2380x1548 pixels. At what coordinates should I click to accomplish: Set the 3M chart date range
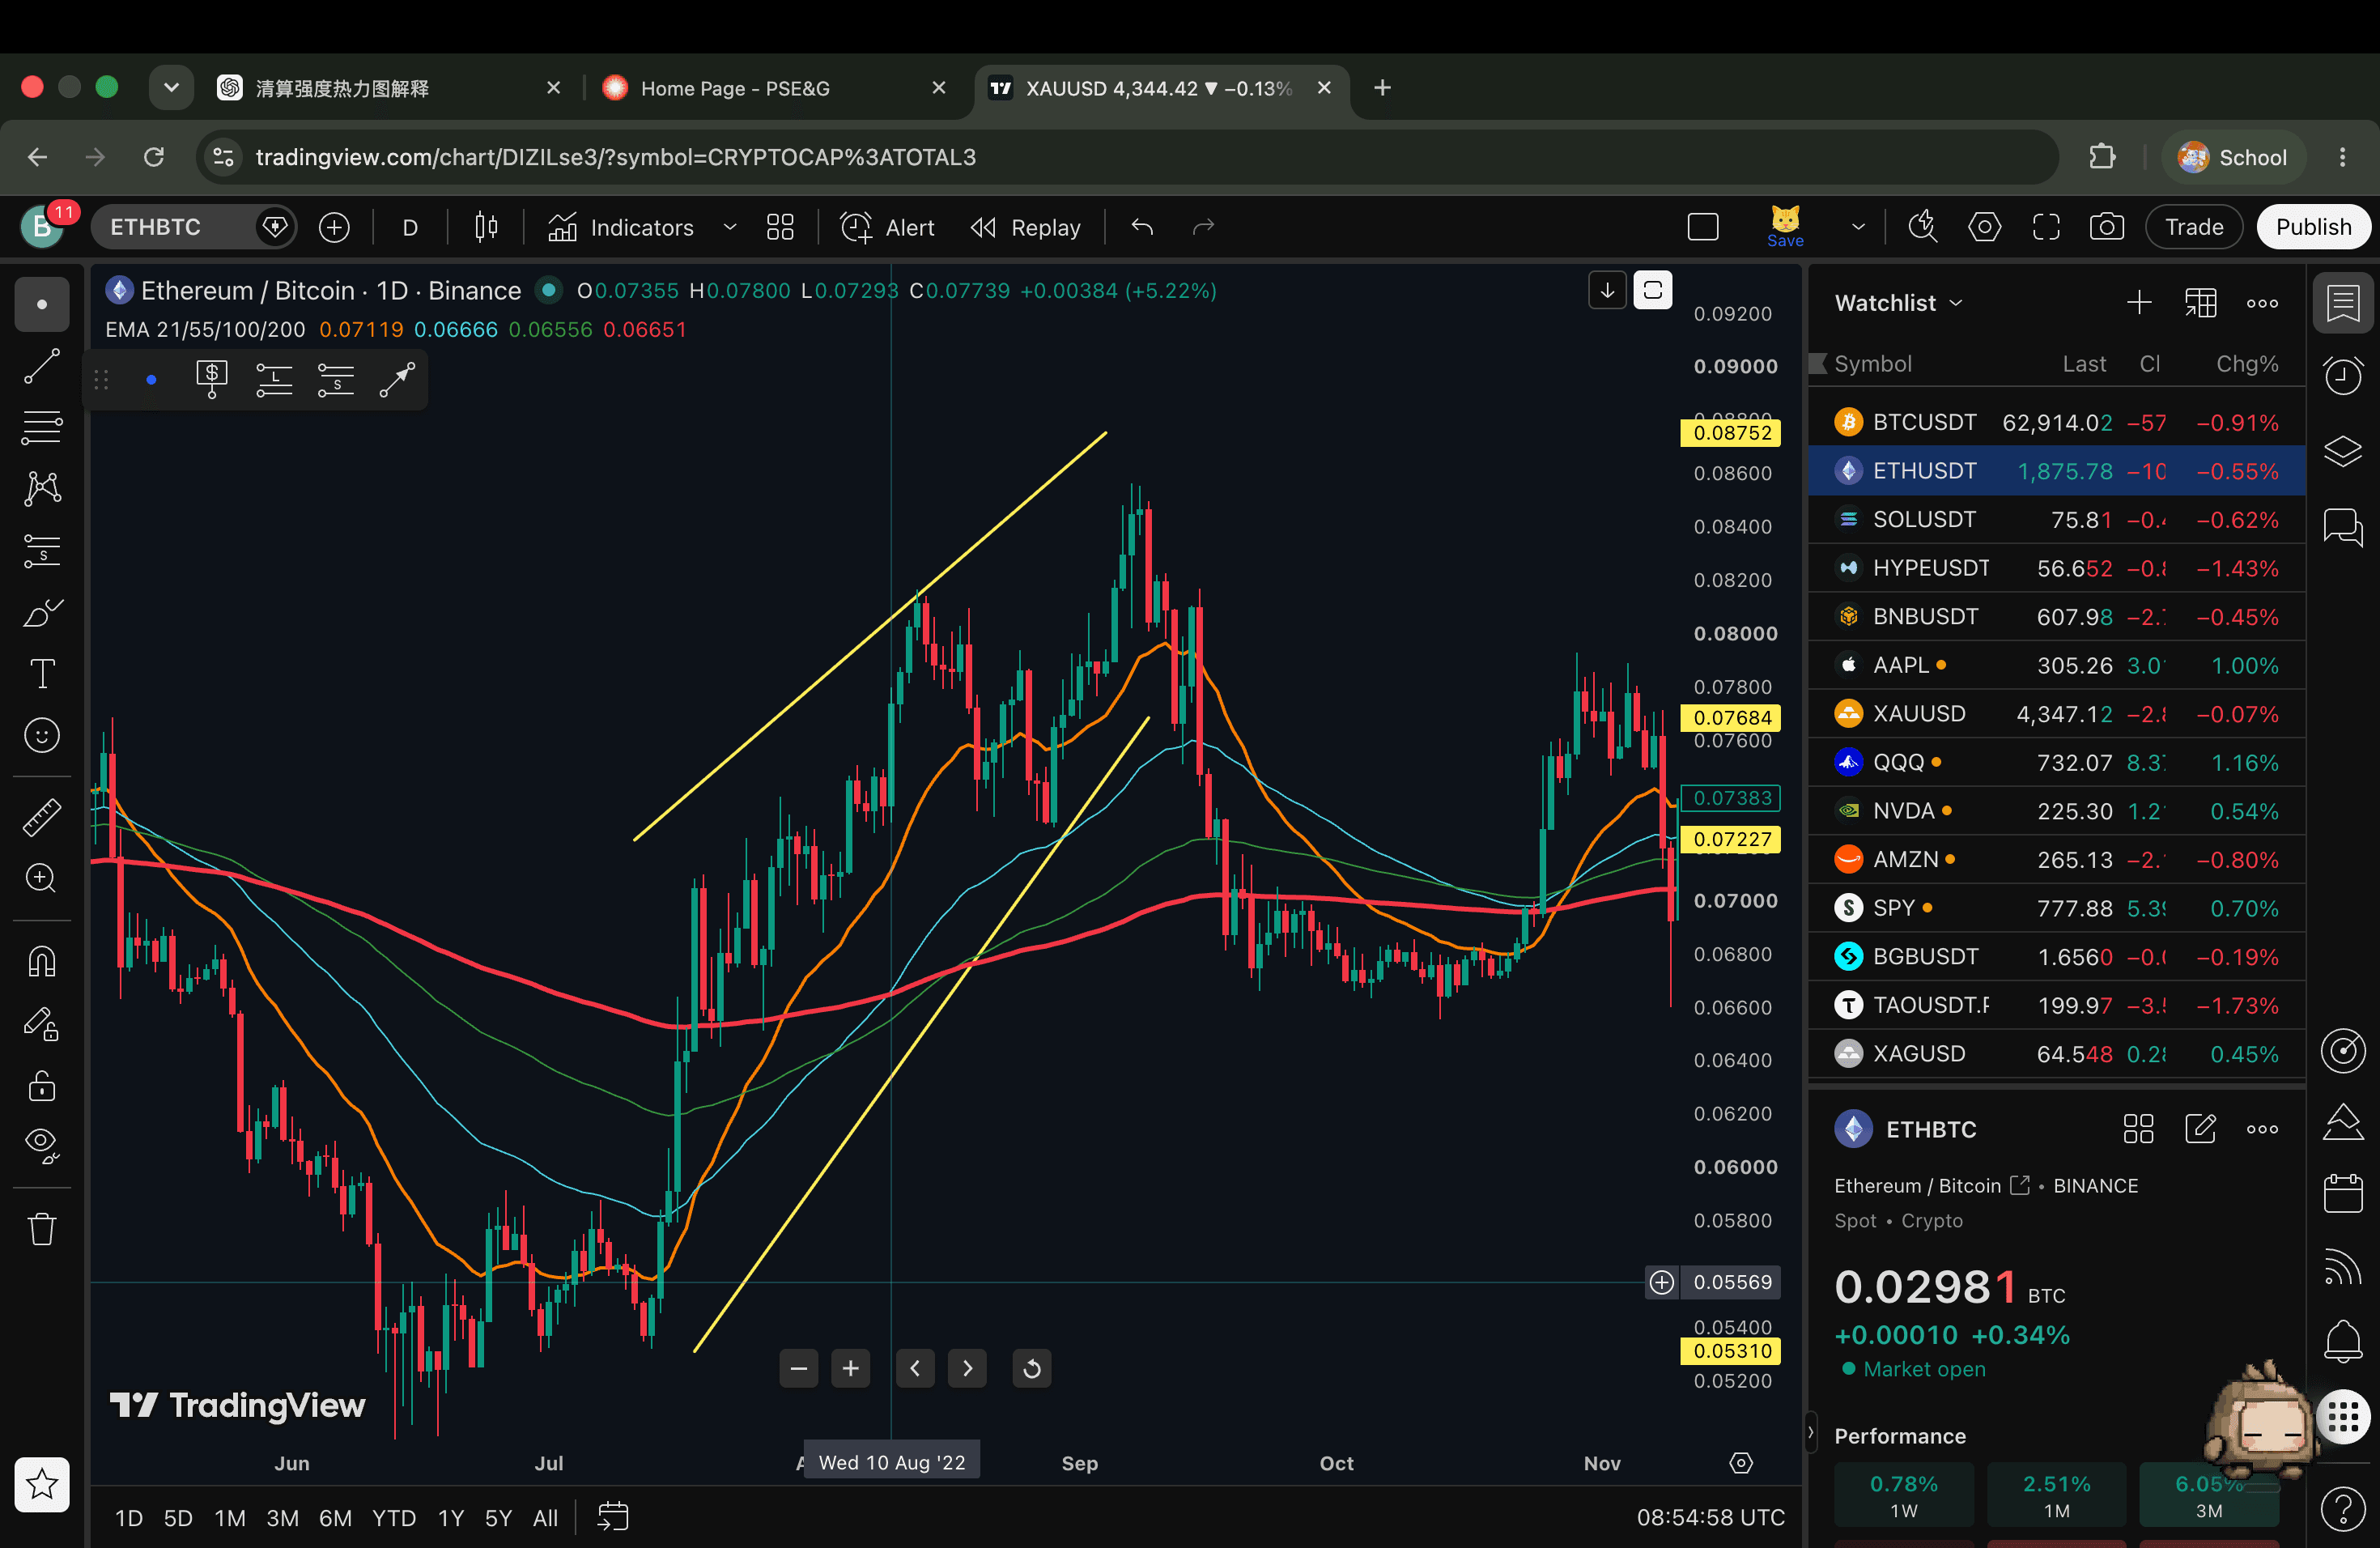[x=282, y=1517]
